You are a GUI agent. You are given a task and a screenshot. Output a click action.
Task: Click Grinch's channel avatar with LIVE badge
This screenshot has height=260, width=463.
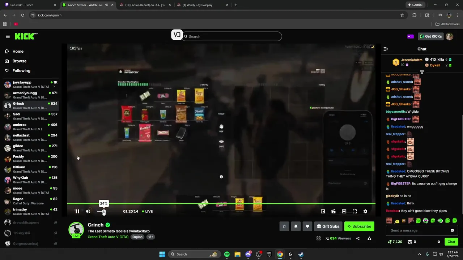pyautogui.click(x=76, y=230)
